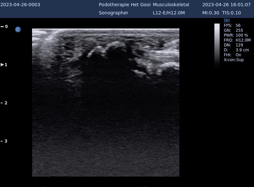Viewport: 254px width, 187px height.
Task: Click the GN 255 gain value
Action: 233,30
